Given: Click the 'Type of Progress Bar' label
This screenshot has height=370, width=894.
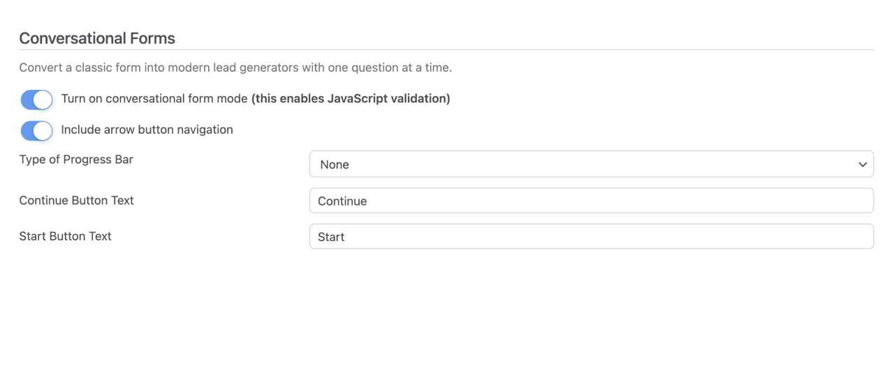Looking at the screenshot, I should (x=76, y=160).
